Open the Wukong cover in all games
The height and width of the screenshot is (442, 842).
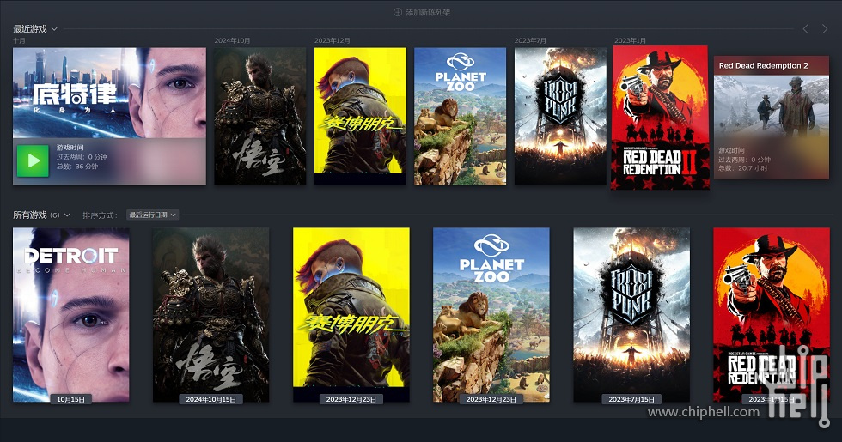tap(211, 315)
